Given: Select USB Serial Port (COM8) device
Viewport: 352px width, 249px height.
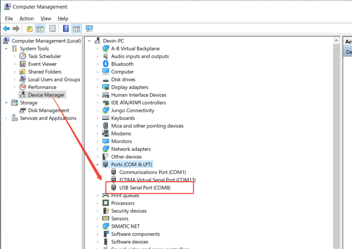Looking at the screenshot, I should click(x=145, y=187).
